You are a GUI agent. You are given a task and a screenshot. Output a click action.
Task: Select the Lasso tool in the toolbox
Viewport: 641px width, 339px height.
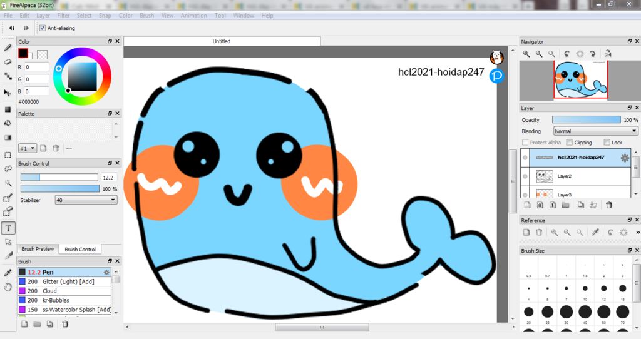8,169
